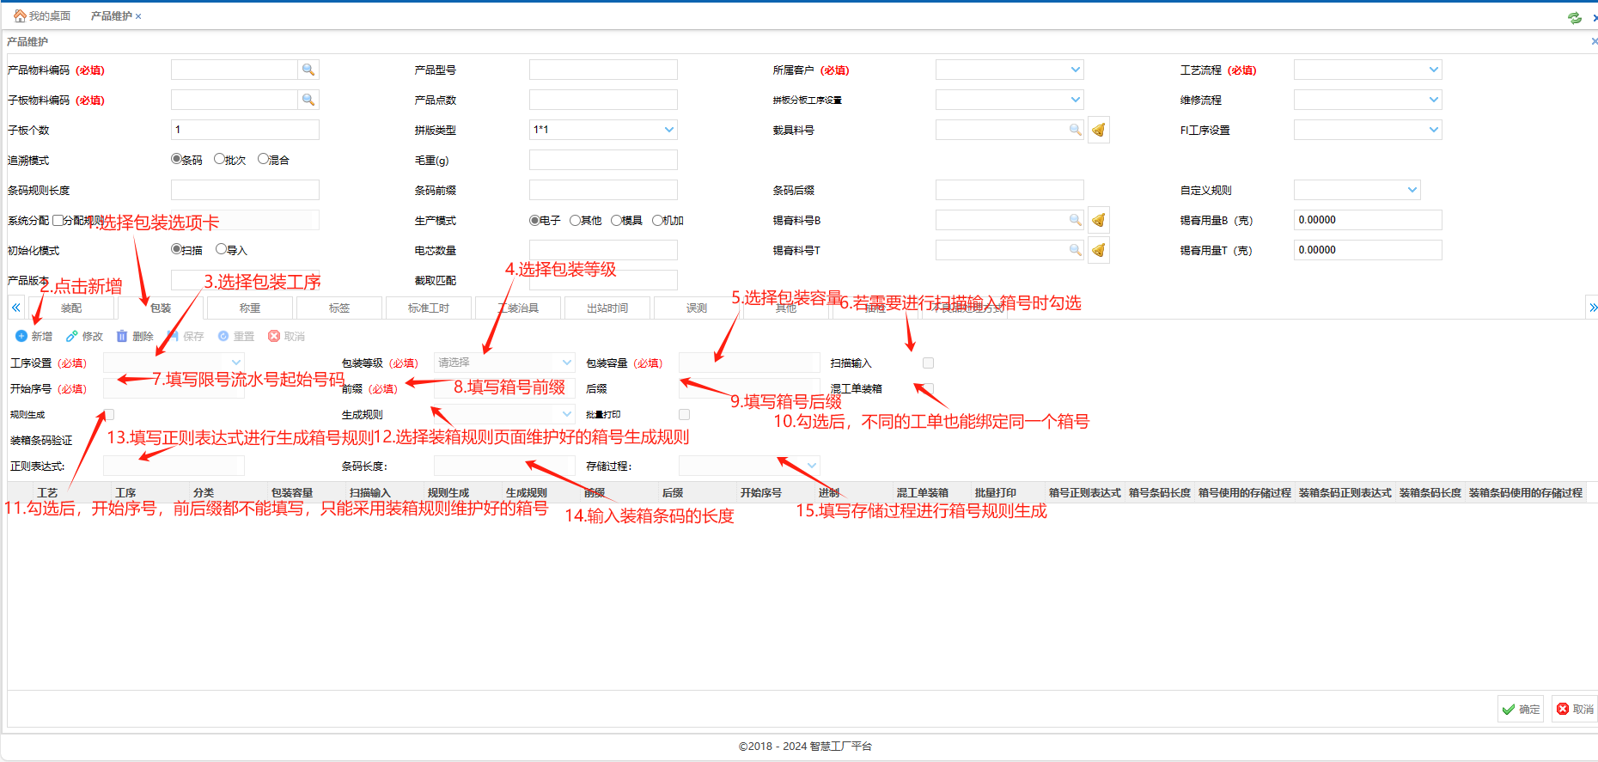The image size is (1598, 762).
Task: Click the 确定 confirm button
Action: click(x=1521, y=709)
